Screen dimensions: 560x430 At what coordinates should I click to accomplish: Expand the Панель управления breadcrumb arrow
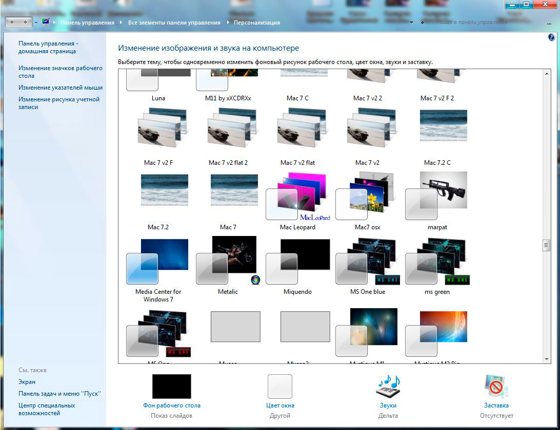tap(121, 23)
